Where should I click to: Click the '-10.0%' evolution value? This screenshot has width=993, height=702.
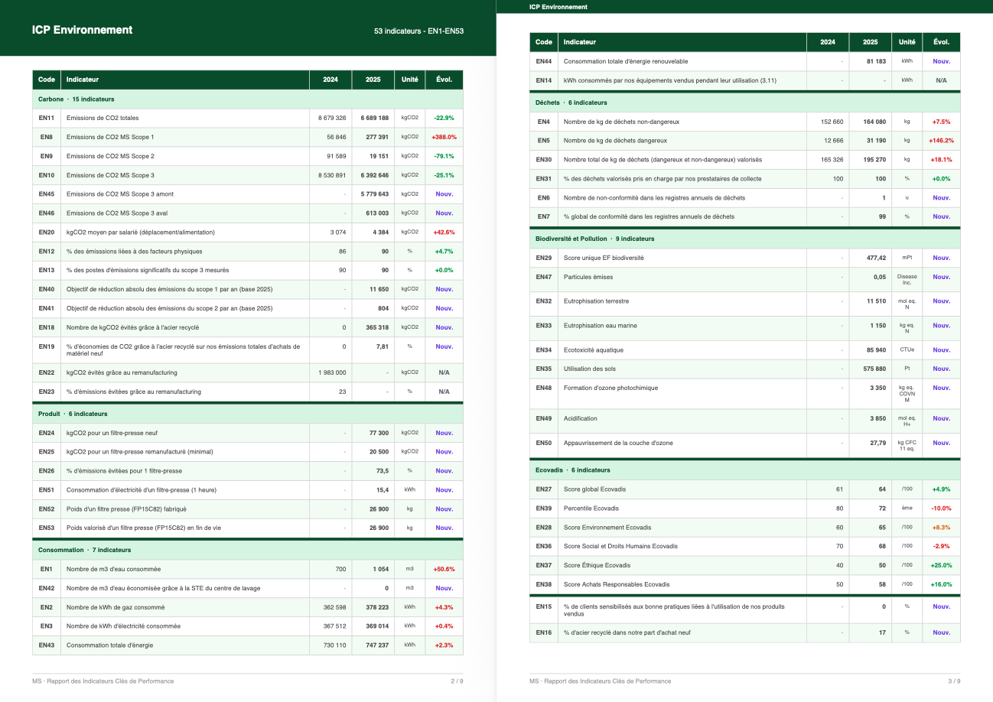click(x=941, y=509)
